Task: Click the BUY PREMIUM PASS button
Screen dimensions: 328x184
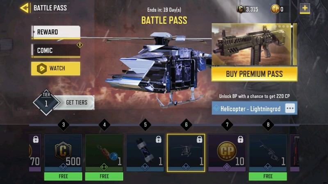Action: click(x=254, y=74)
